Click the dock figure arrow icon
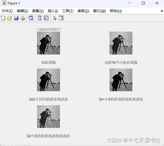 [x=162, y=11]
